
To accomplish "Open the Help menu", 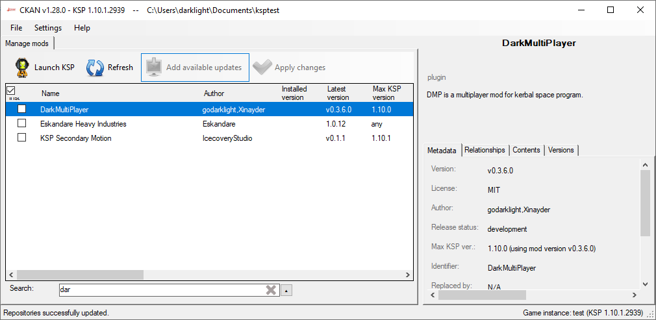I will coord(82,28).
